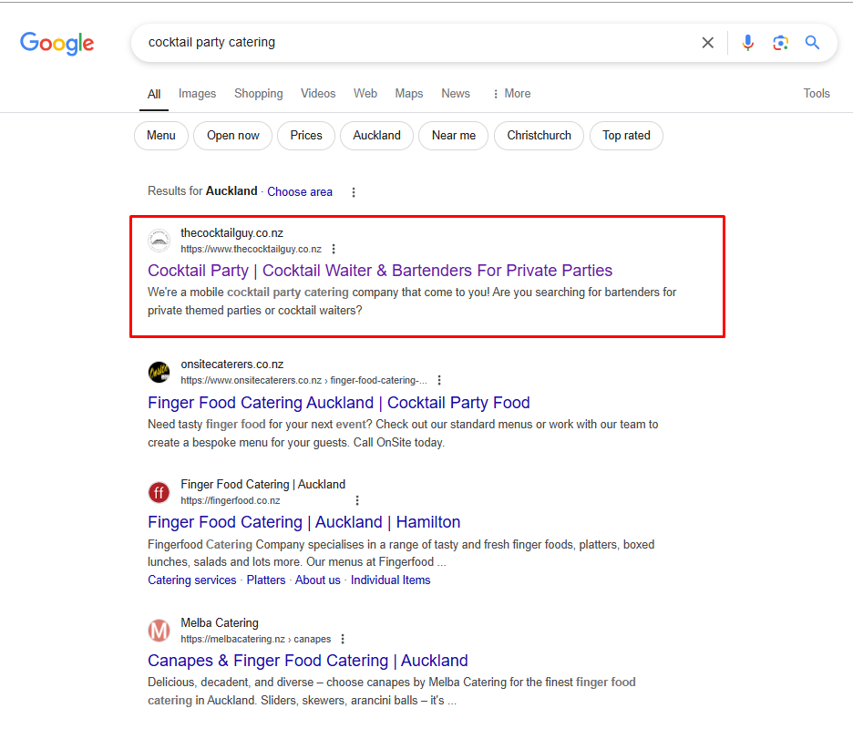This screenshot has height=729, width=853.
Task: Click the https://melbacatering.nz › canapes URL
Action: click(x=256, y=639)
